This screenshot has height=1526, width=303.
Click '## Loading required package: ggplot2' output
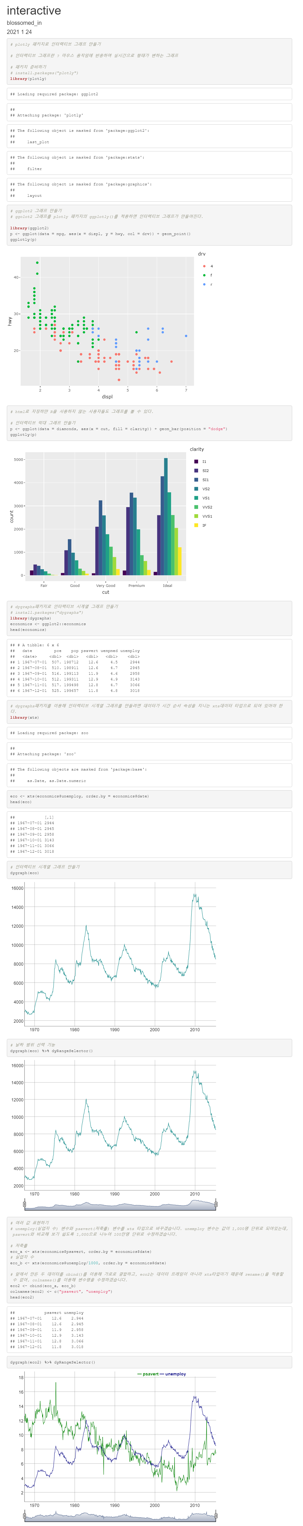pyautogui.click(x=54, y=94)
